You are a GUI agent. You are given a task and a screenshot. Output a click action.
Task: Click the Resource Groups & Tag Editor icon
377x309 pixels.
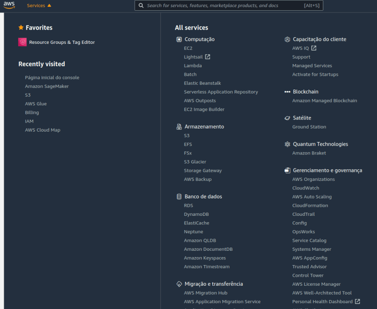[x=22, y=42]
